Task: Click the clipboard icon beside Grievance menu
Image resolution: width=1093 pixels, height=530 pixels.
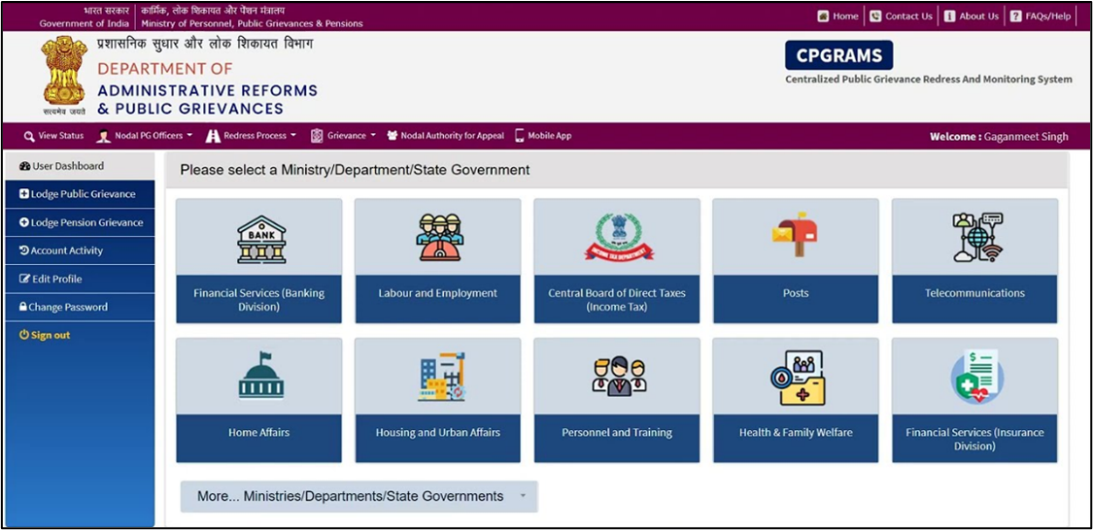Action: click(x=317, y=136)
